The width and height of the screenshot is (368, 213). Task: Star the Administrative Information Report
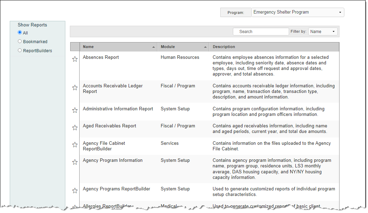pos(75,110)
